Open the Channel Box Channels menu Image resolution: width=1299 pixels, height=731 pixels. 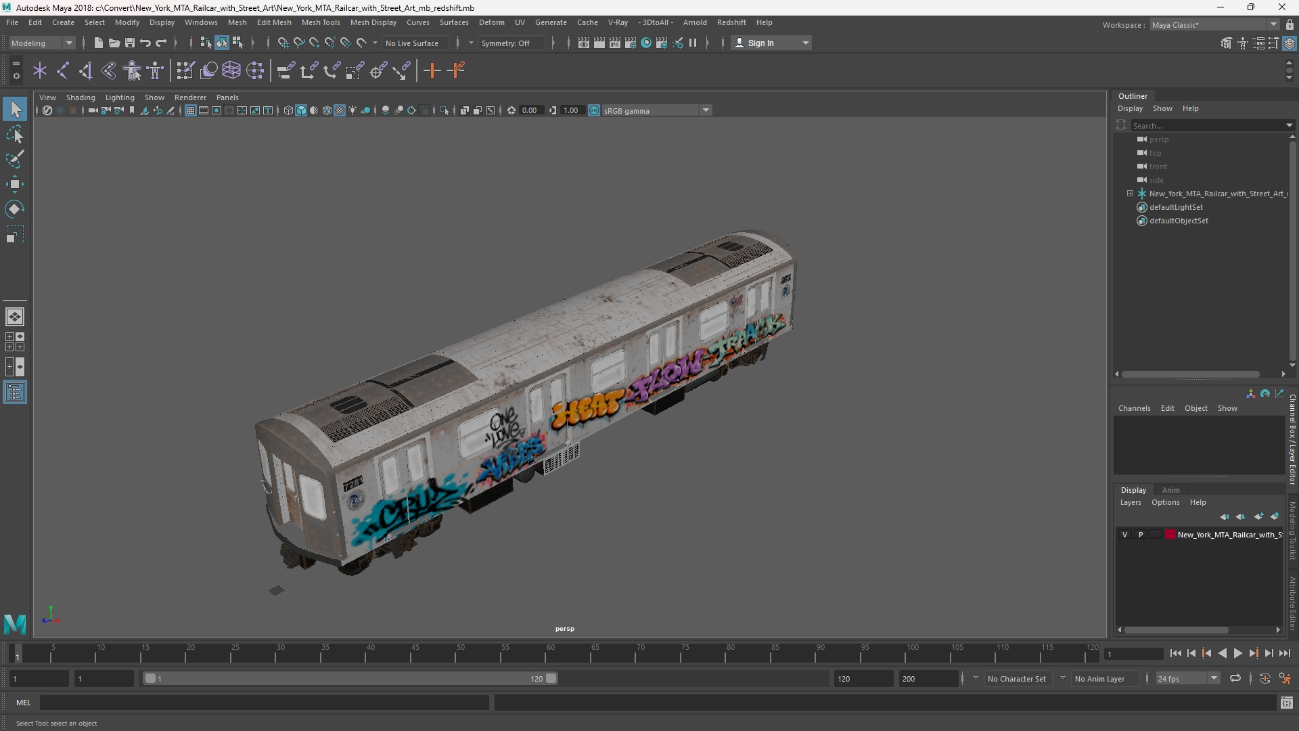coord(1134,408)
